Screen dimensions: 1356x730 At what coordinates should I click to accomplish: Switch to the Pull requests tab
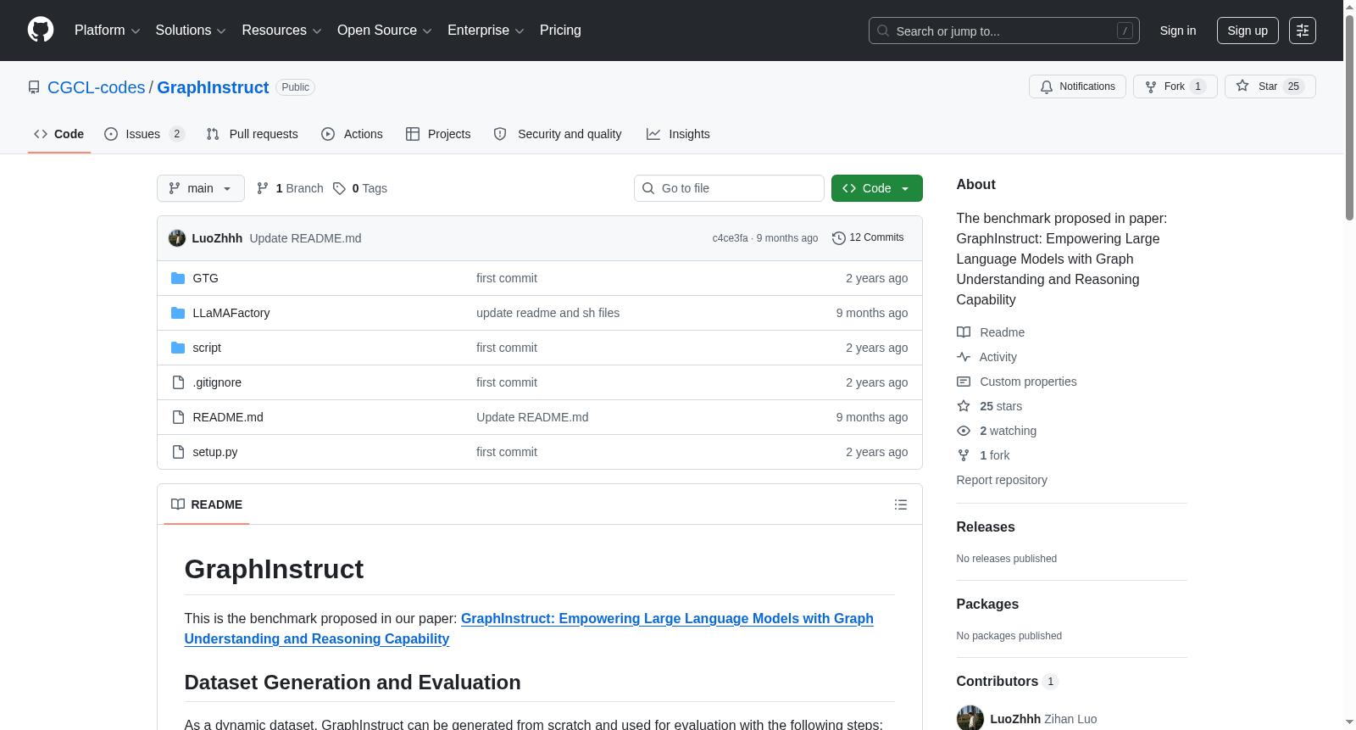[253, 134]
